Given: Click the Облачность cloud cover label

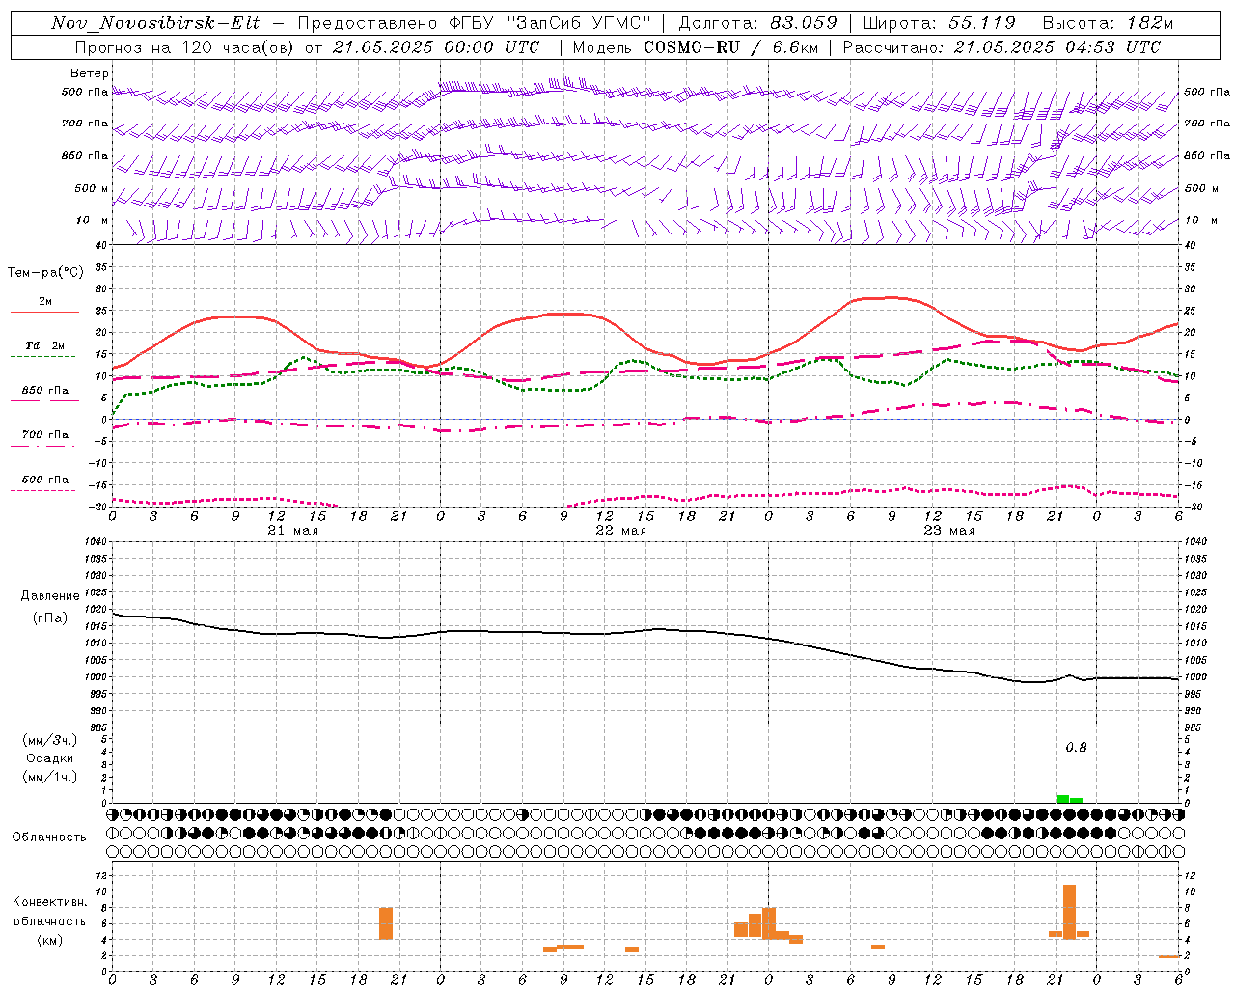Looking at the screenshot, I should click(x=49, y=837).
